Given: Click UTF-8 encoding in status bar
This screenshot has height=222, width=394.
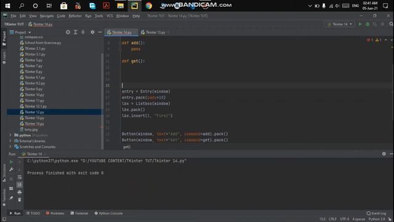Looking at the screenshot, I should tap(345, 220).
